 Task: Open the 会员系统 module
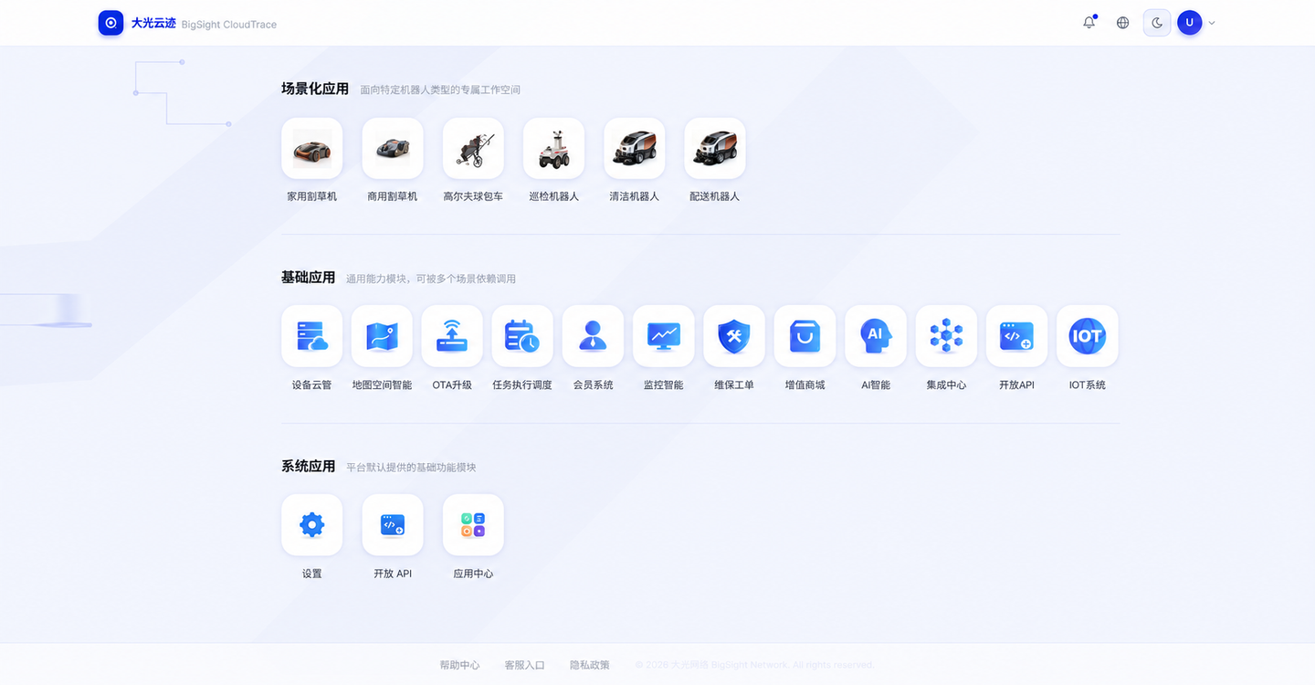coord(593,336)
